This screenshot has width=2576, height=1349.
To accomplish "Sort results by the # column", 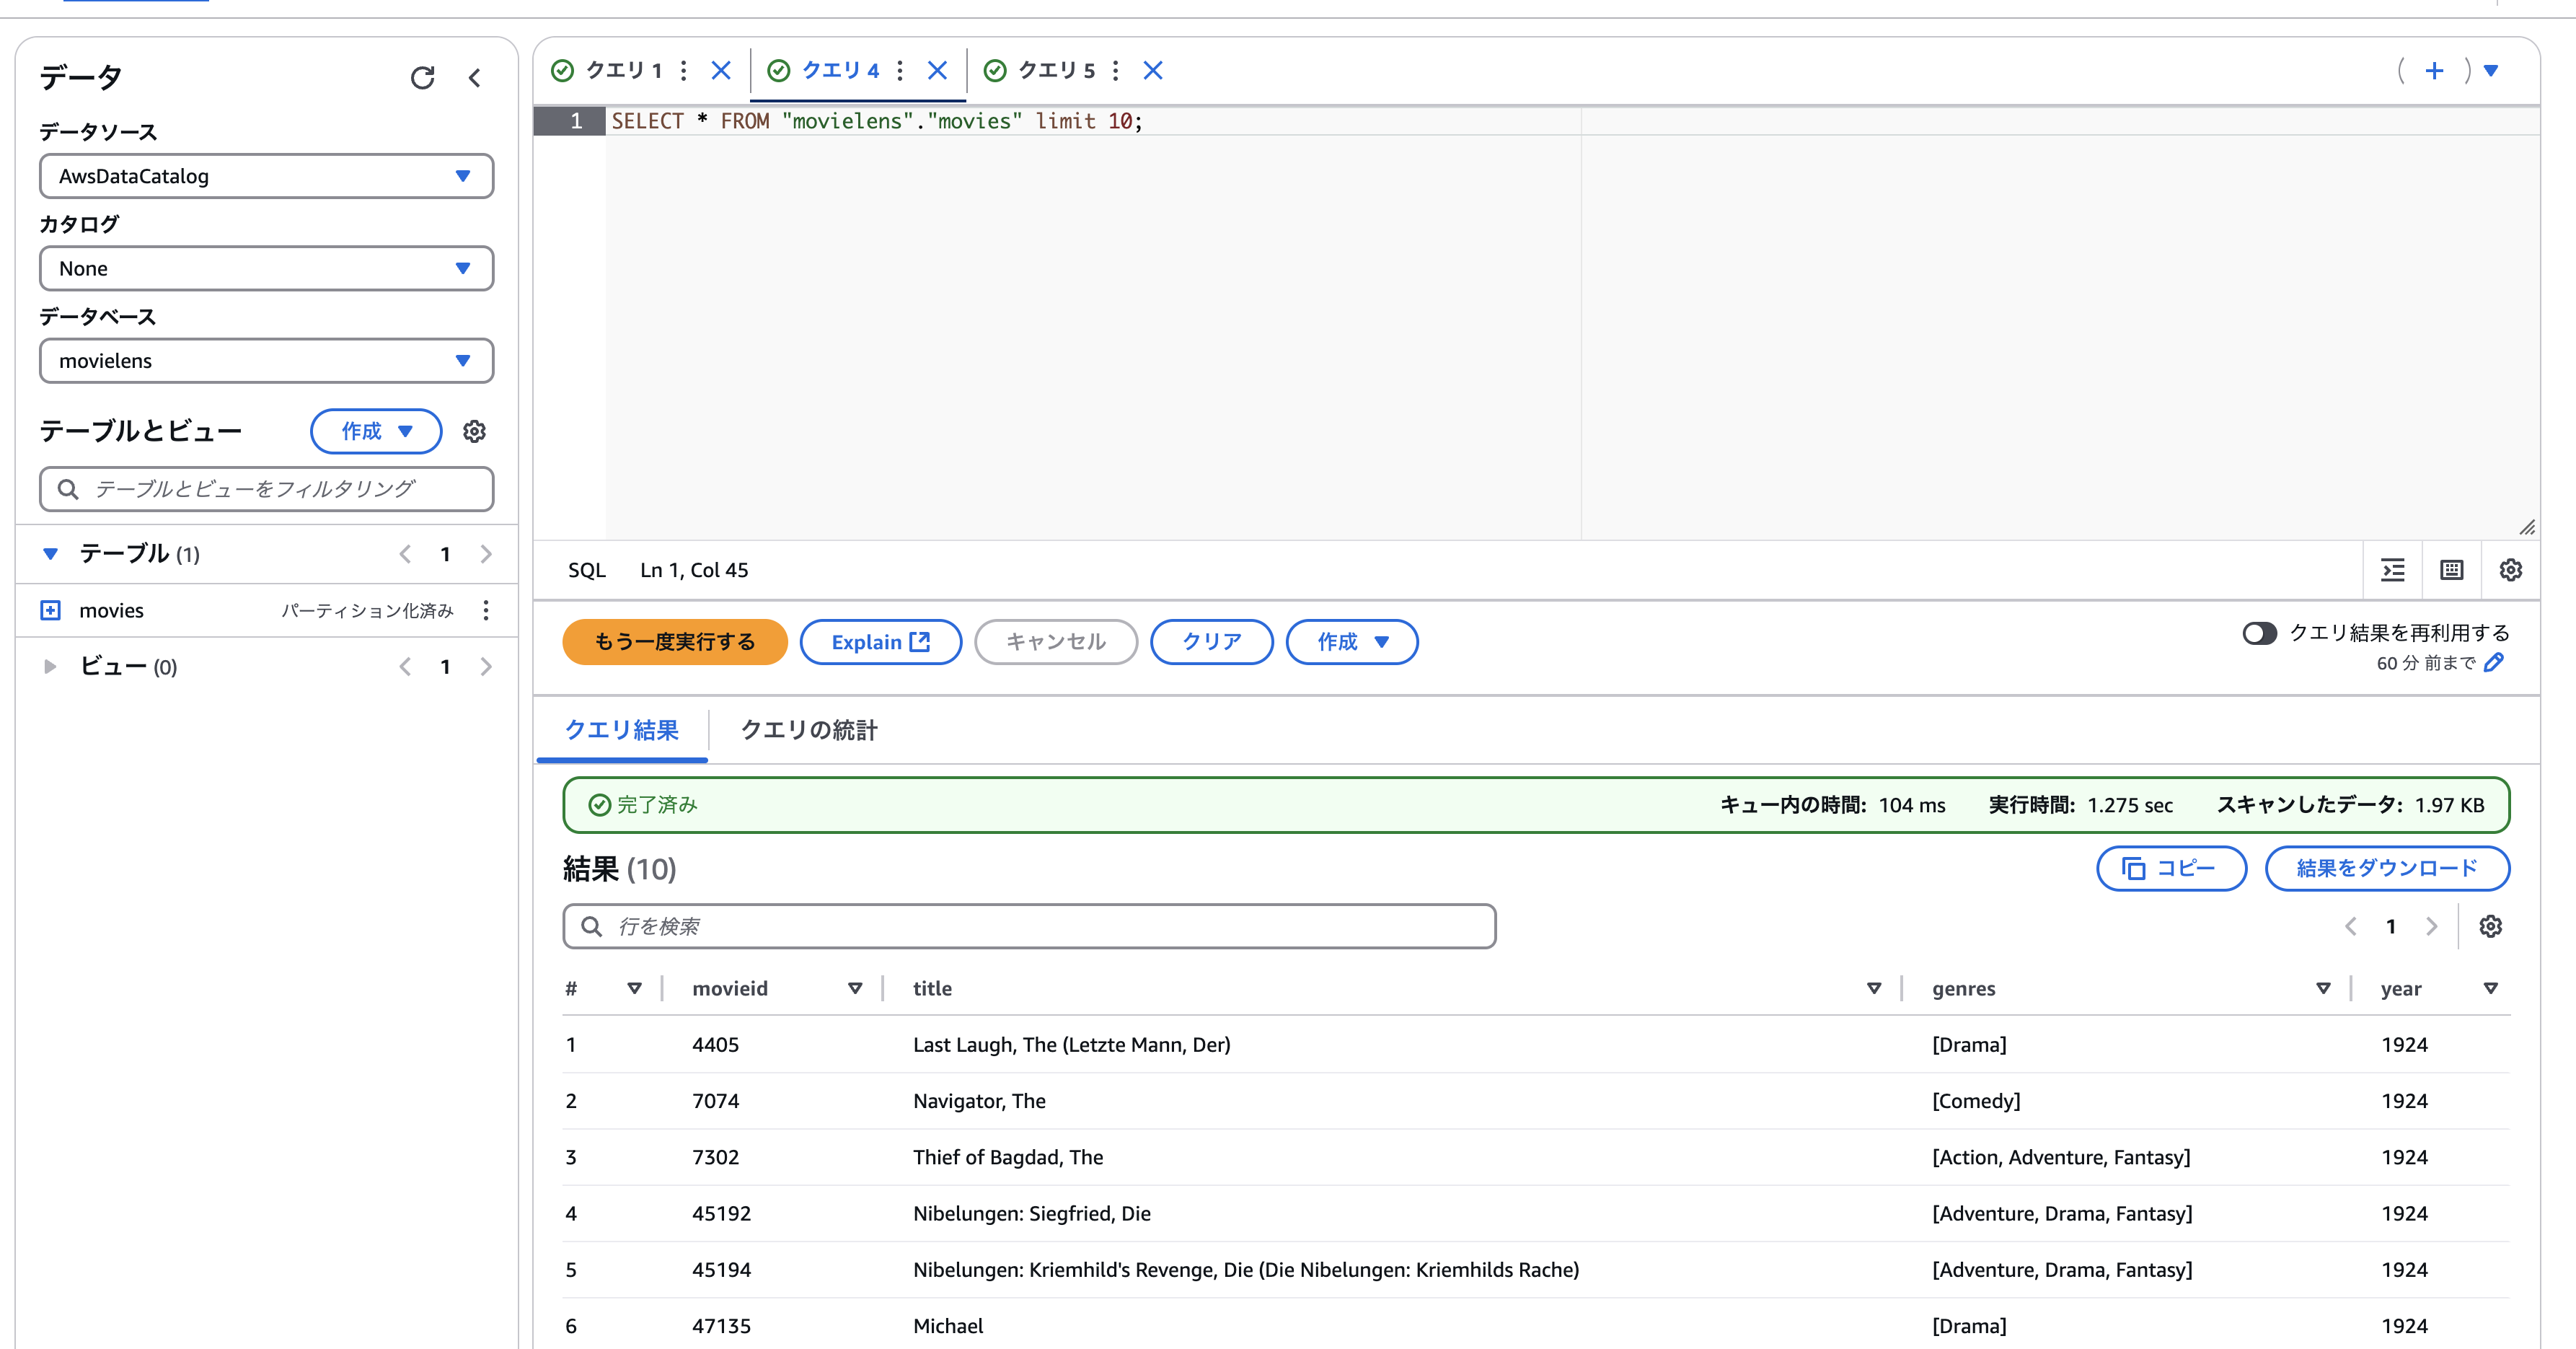I will 634,988.
